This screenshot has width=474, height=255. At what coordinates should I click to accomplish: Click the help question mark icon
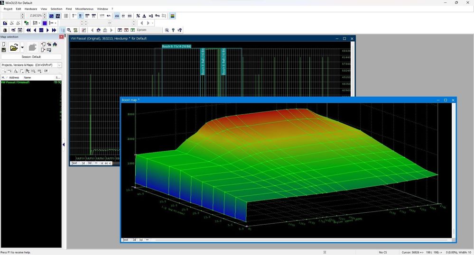click(173, 30)
